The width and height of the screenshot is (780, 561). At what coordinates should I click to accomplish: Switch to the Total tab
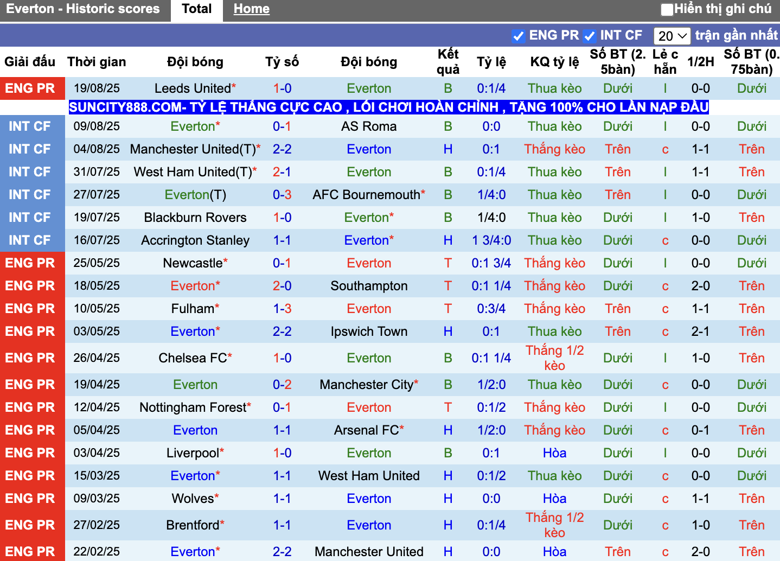click(197, 9)
